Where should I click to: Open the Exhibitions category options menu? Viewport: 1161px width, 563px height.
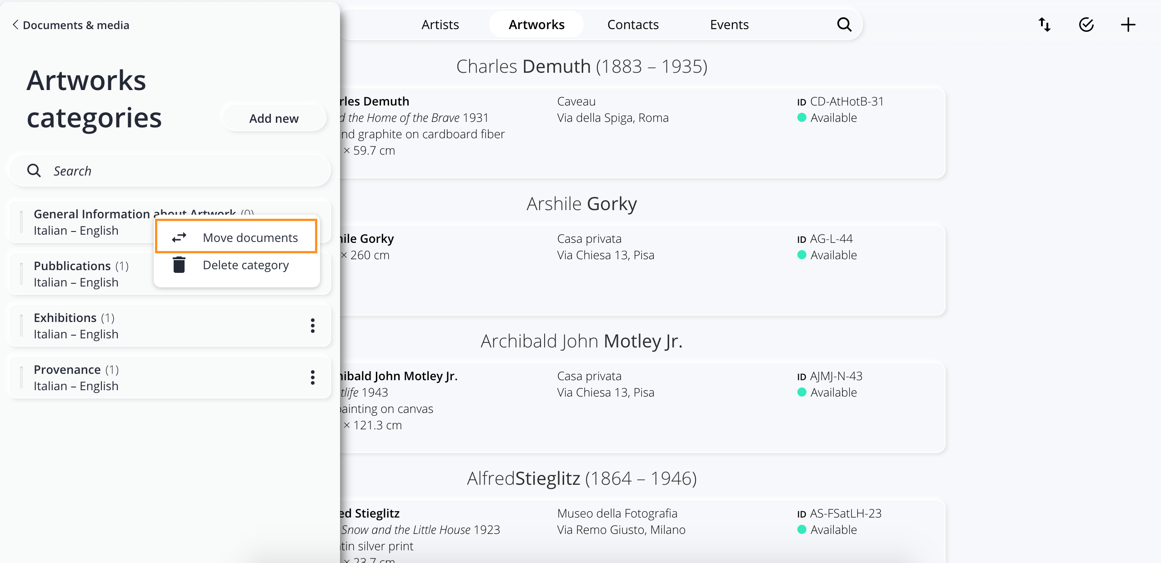tap(313, 326)
